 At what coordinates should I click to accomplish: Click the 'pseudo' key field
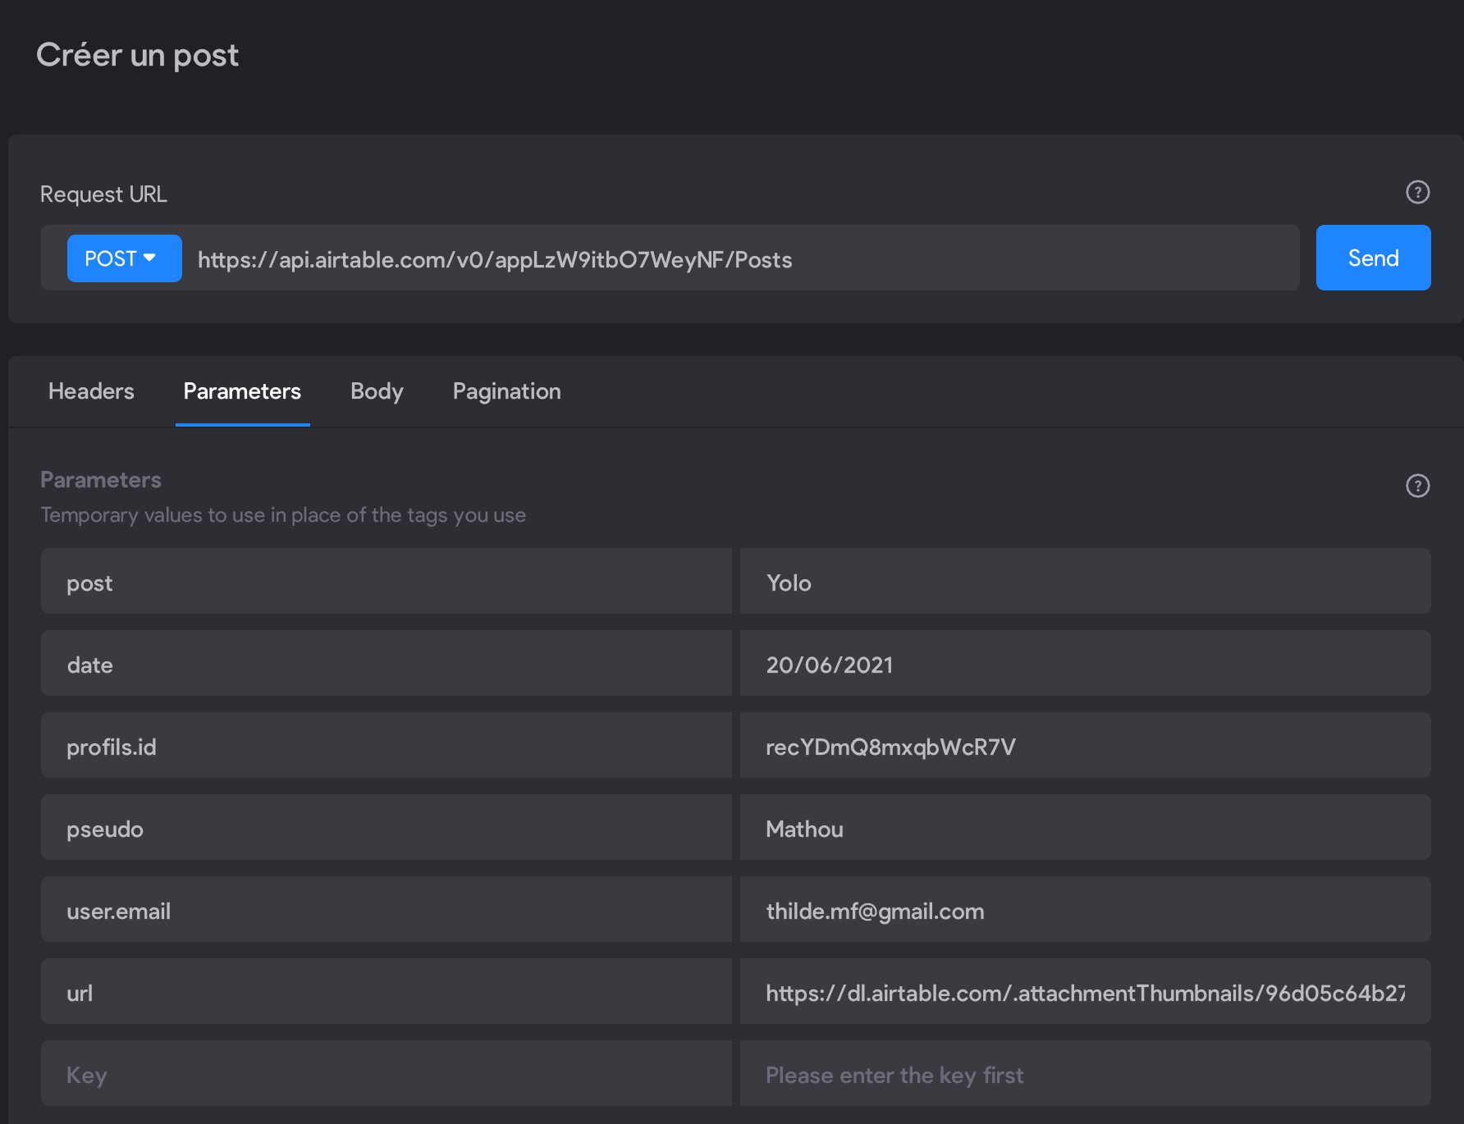click(387, 828)
